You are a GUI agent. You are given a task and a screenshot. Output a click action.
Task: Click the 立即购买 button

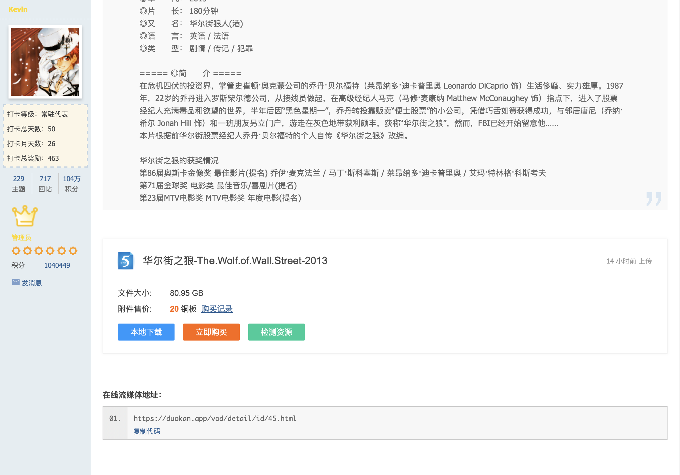click(211, 332)
